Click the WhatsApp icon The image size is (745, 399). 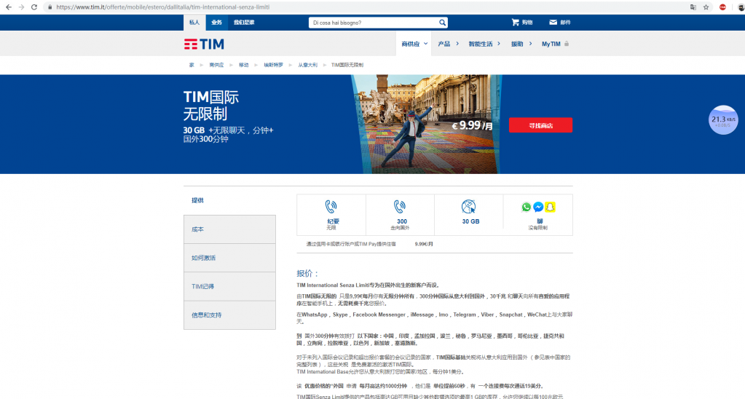[526, 207]
